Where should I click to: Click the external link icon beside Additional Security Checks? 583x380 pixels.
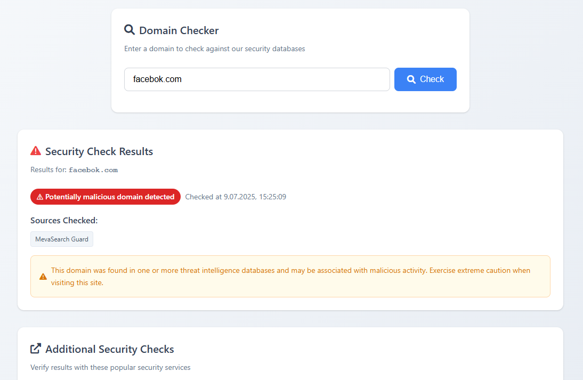click(36, 349)
